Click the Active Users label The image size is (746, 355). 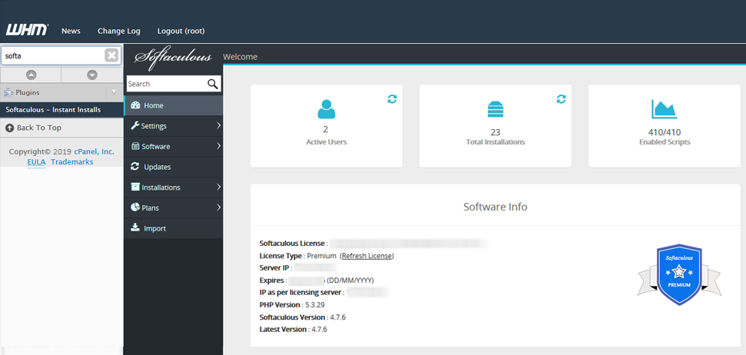pos(327,142)
